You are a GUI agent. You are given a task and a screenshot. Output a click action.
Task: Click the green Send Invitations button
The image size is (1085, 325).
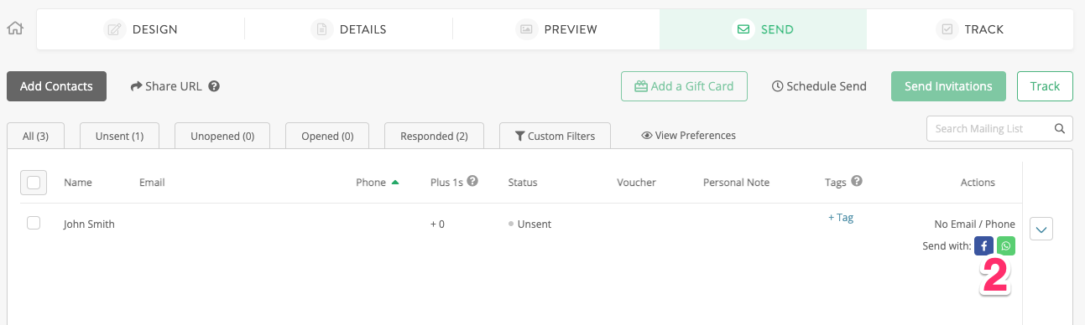pos(948,86)
